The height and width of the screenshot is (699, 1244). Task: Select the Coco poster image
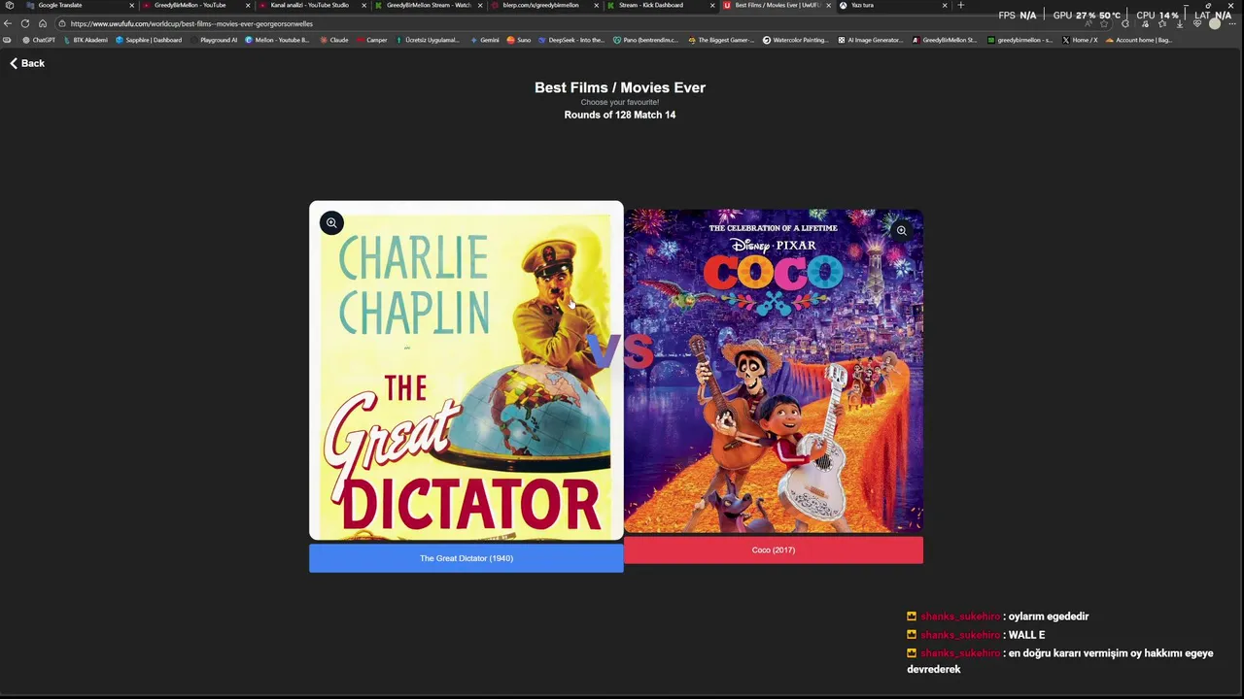coord(774,371)
